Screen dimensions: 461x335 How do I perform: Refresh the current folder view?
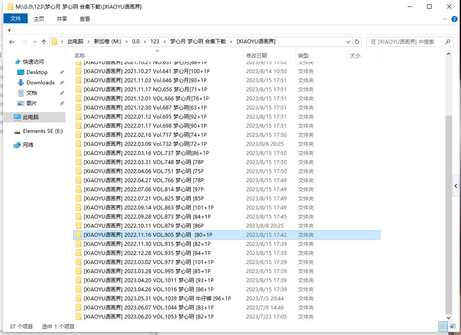357,42
